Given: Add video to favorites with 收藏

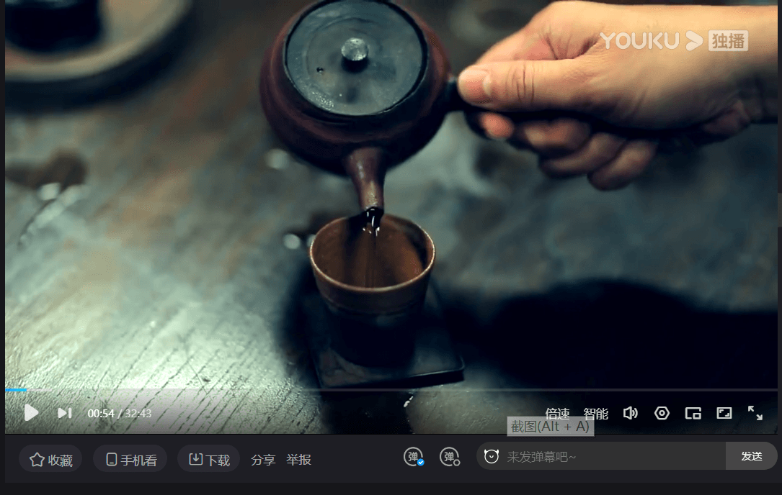Looking at the screenshot, I should point(51,458).
